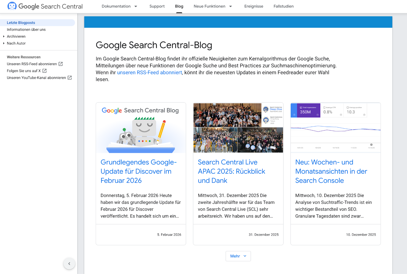The height and width of the screenshot is (274, 407).
Task: Open the Fallstudien page
Action: point(283,6)
